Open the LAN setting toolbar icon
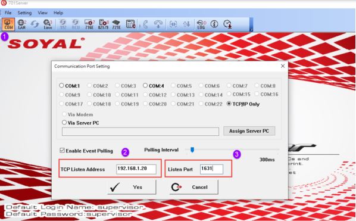The height and width of the screenshot is (221, 356). (22, 24)
